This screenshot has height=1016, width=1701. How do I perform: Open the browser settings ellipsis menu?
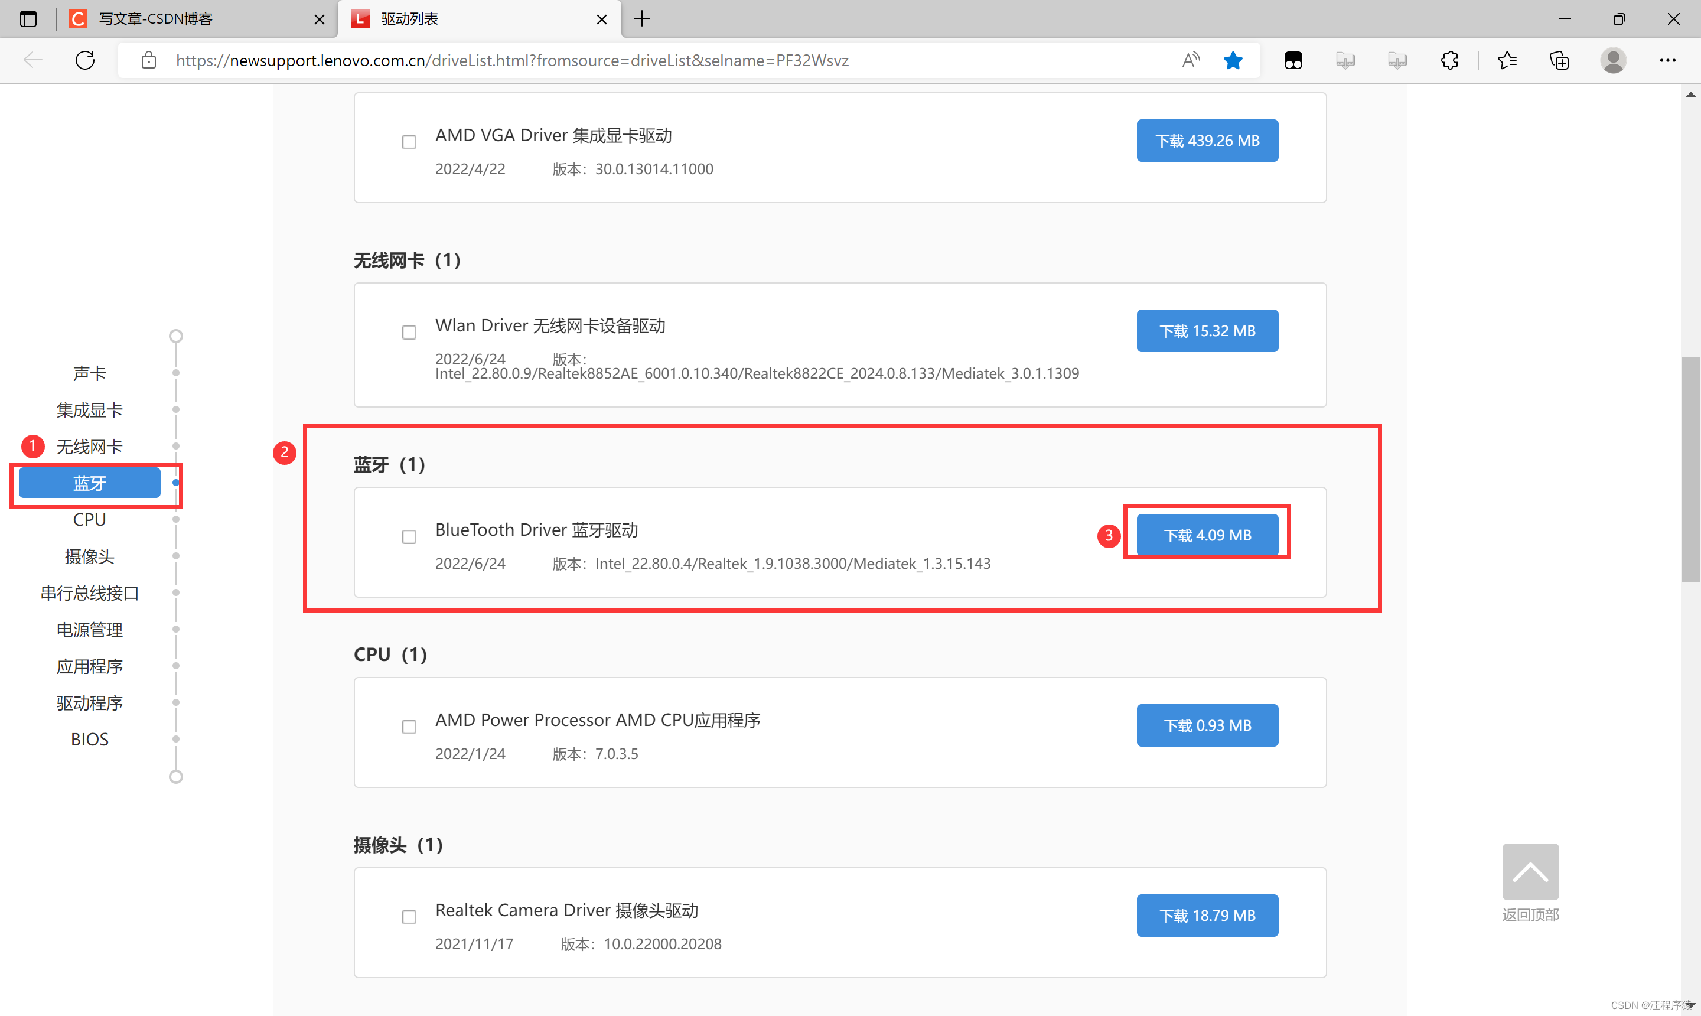point(1667,60)
